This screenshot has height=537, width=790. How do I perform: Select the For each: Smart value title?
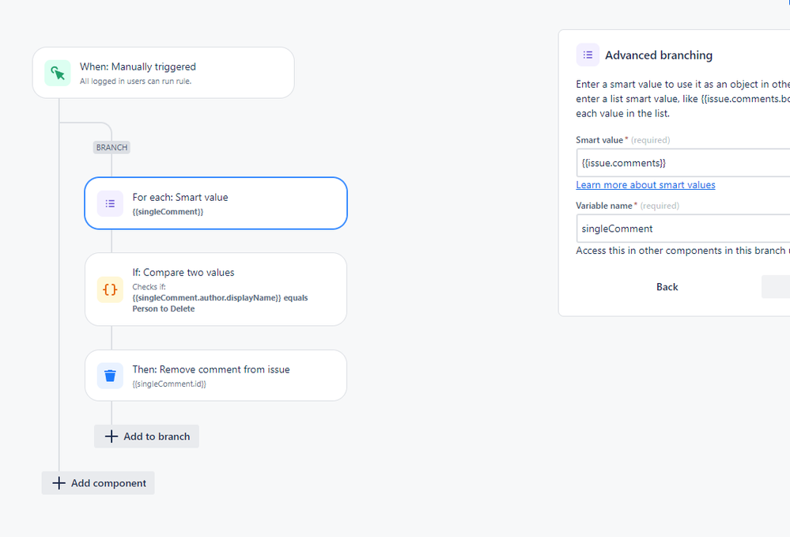point(180,197)
